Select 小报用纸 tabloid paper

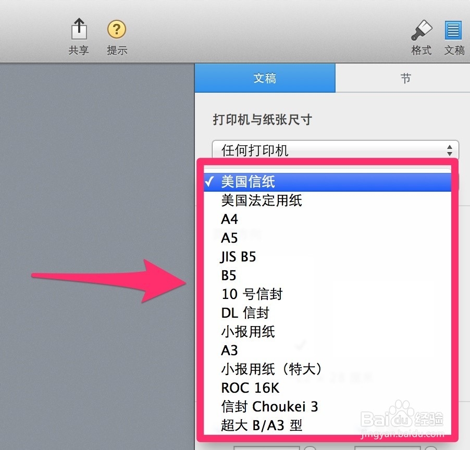327,332
